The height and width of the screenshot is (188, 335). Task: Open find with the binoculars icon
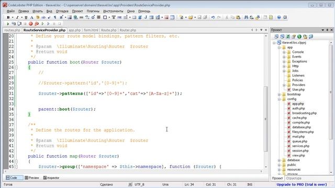tap(246, 17)
